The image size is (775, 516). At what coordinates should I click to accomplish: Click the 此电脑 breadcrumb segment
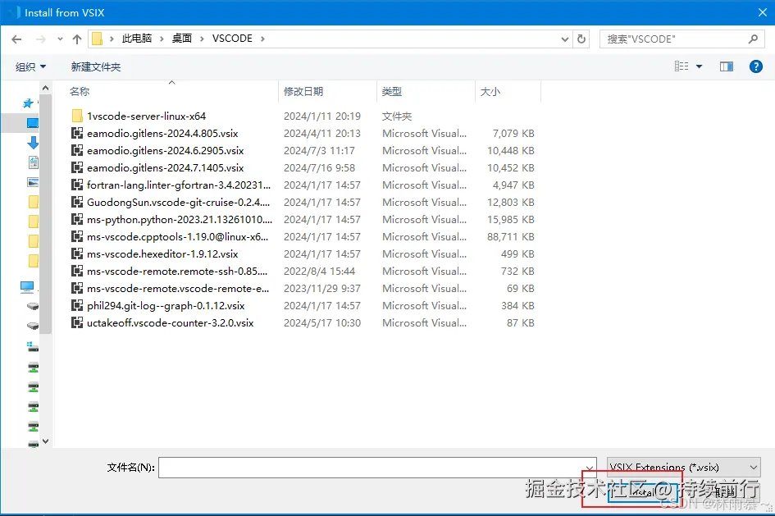coord(136,39)
